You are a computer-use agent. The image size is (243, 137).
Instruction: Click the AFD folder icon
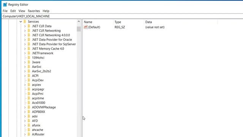[x=29, y=121]
